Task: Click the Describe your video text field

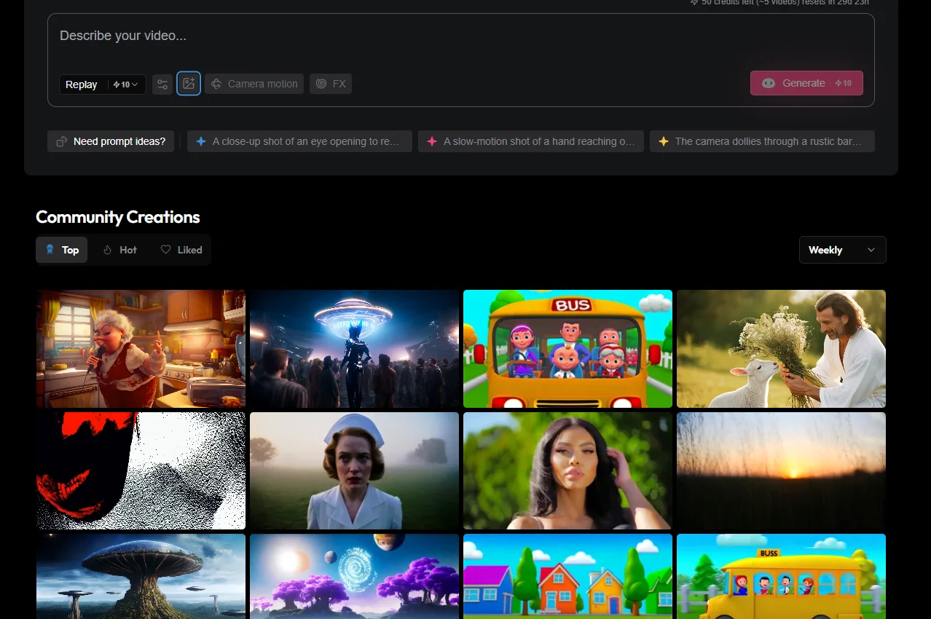Action: (x=460, y=36)
